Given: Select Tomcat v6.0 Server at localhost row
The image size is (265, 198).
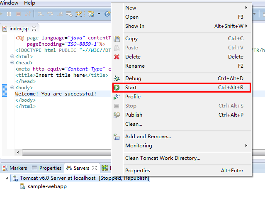Looking at the screenshot, I should point(80,178).
